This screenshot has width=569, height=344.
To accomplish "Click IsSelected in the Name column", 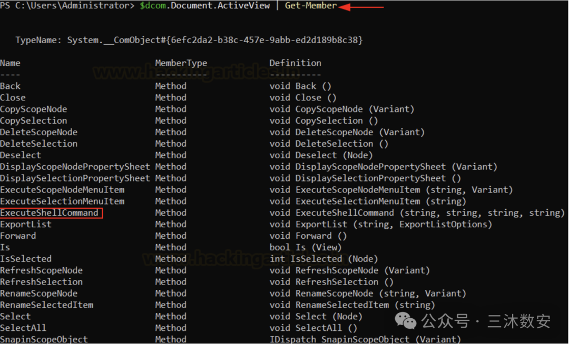I will pos(26,259).
